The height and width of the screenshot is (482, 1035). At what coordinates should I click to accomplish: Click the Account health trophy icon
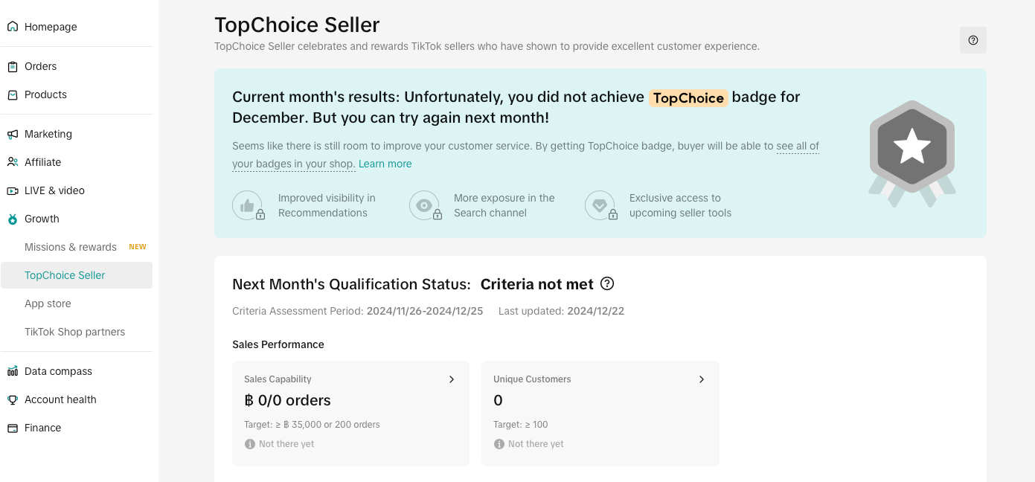tap(13, 399)
